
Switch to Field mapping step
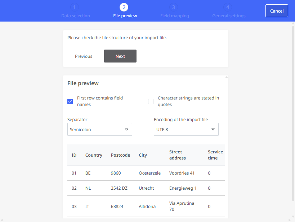click(x=175, y=16)
